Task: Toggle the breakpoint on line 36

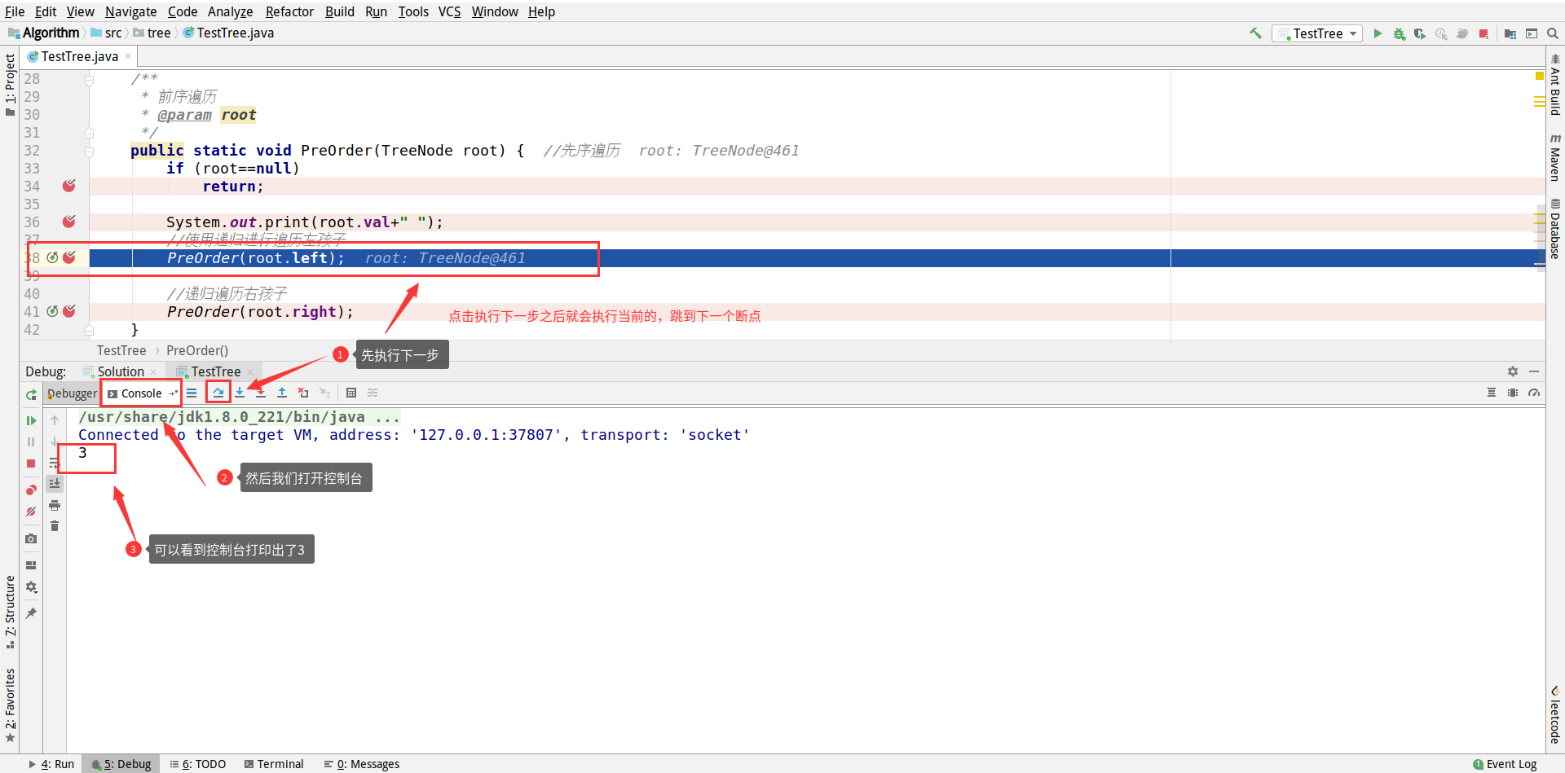Action: tap(69, 222)
